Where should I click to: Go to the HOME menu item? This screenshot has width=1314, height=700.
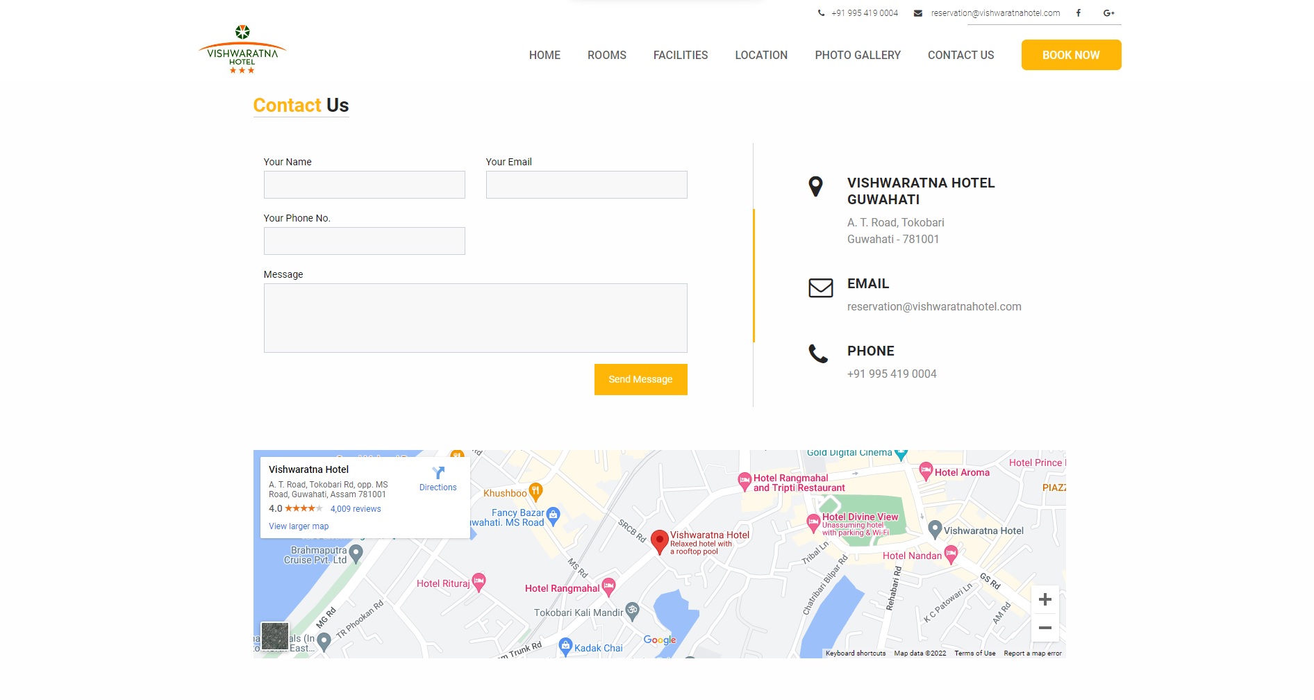click(544, 55)
